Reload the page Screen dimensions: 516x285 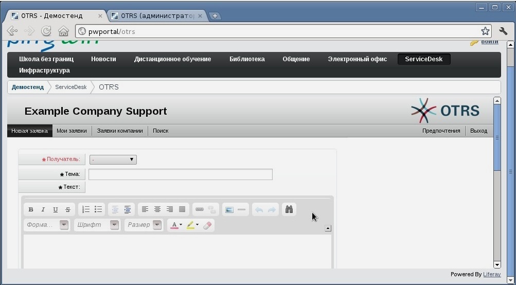pos(46,31)
